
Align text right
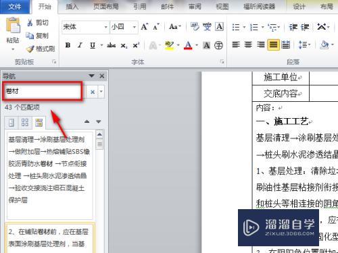click(261, 45)
